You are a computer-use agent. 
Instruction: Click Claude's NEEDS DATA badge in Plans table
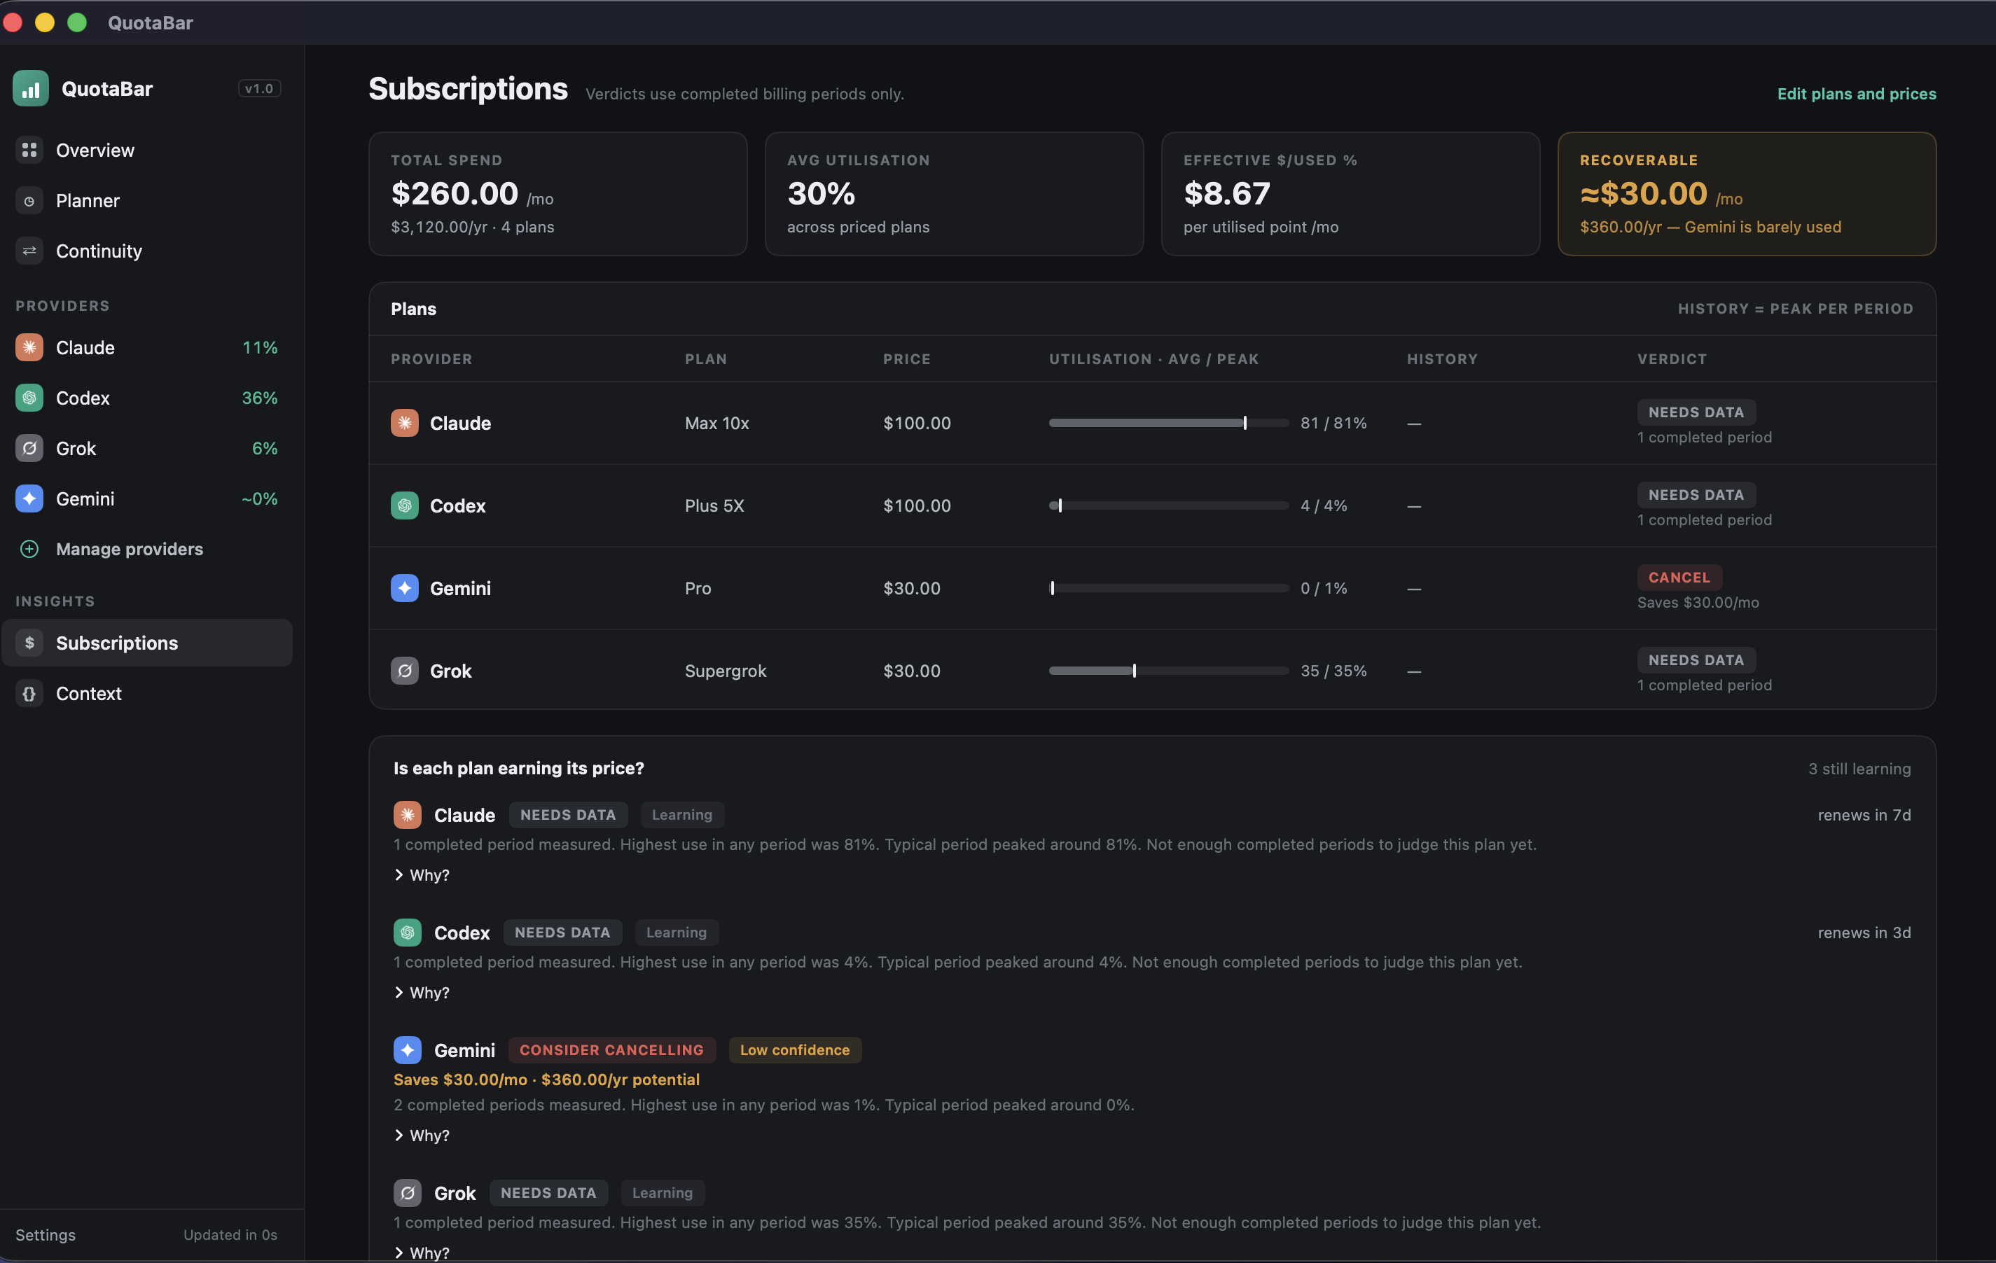coord(1696,412)
